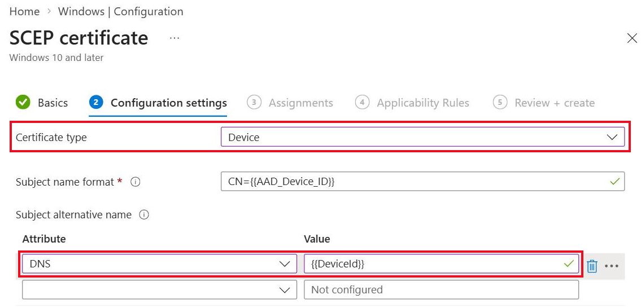Select the Attribute column header
This screenshot has height=308, width=641.
pyautogui.click(x=43, y=239)
